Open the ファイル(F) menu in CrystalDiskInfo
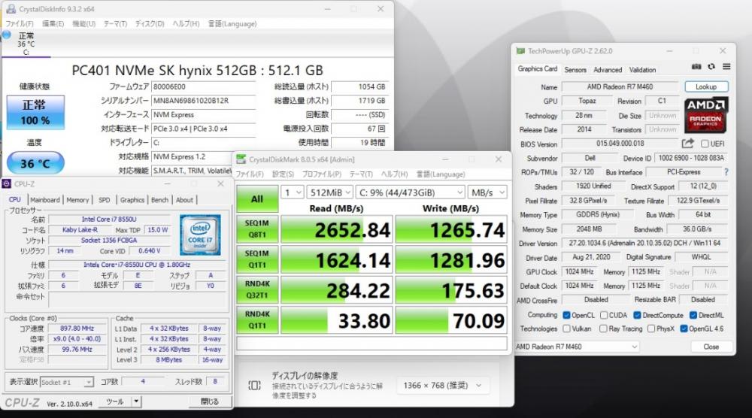The height and width of the screenshot is (418, 752). pyautogui.click(x=20, y=23)
